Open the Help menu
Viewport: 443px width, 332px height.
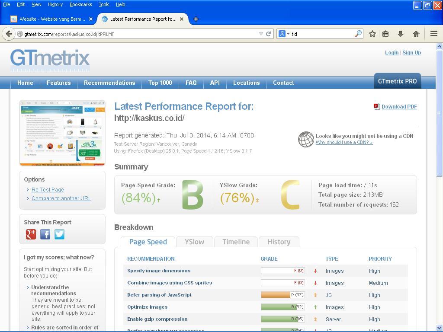[x=121, y=4]
